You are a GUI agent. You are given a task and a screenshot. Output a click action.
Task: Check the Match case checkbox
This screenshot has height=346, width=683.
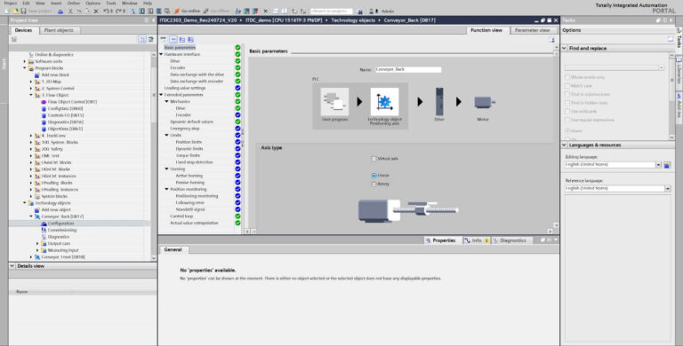pyautogui.click(x=567, y=86)
